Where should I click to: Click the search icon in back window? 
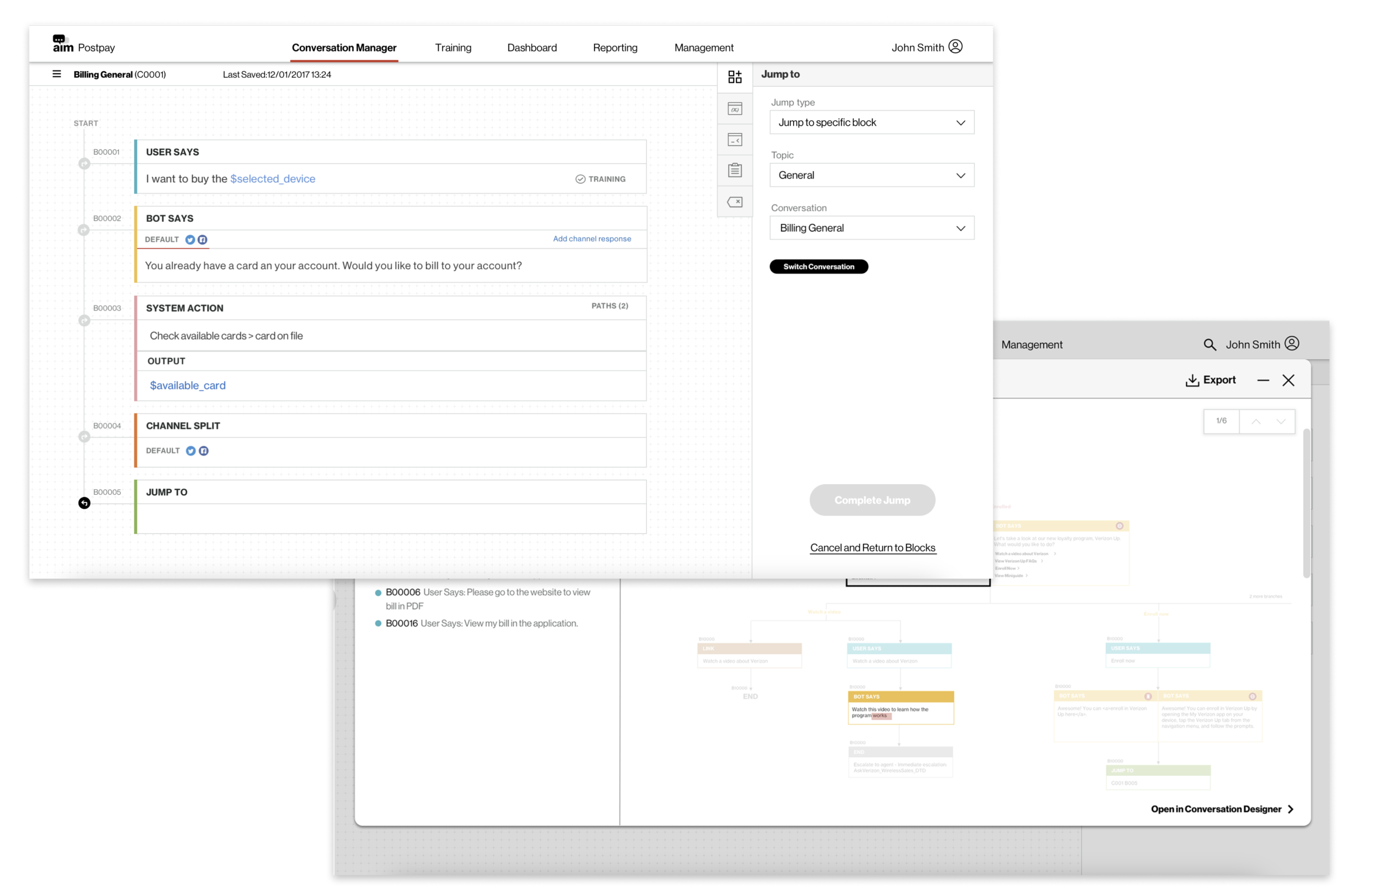[x=1209, y=345]
